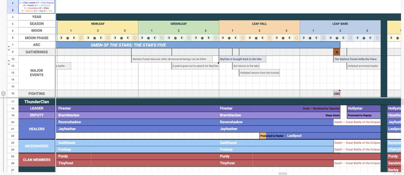
Task: Select 'The Starless Forest strike the Clans' event
Action: pyautogui.click(x=357, y=59)
